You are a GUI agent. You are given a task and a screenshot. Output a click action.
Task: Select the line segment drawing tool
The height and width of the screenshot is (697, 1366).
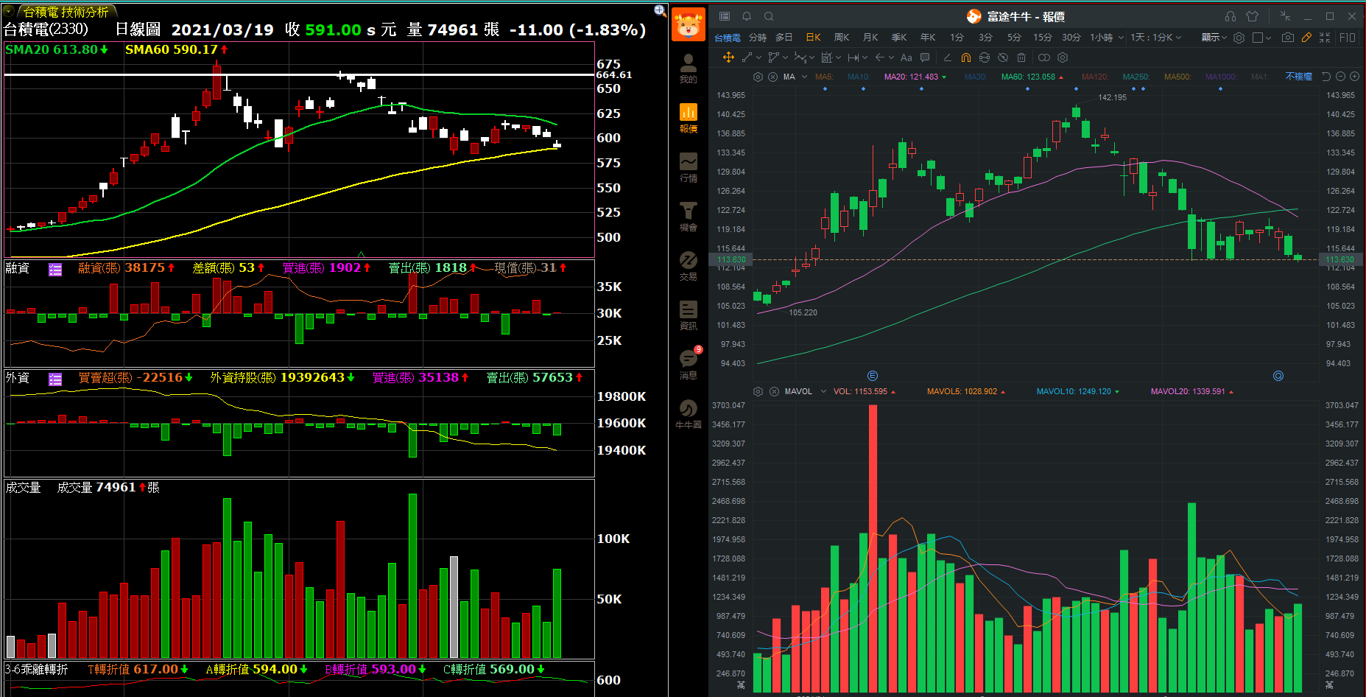pos(747,57)
